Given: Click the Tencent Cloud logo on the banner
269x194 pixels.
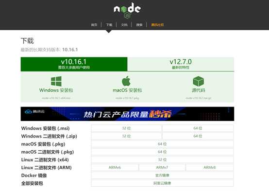Looking at the screenshot, I should coord(34,111).
